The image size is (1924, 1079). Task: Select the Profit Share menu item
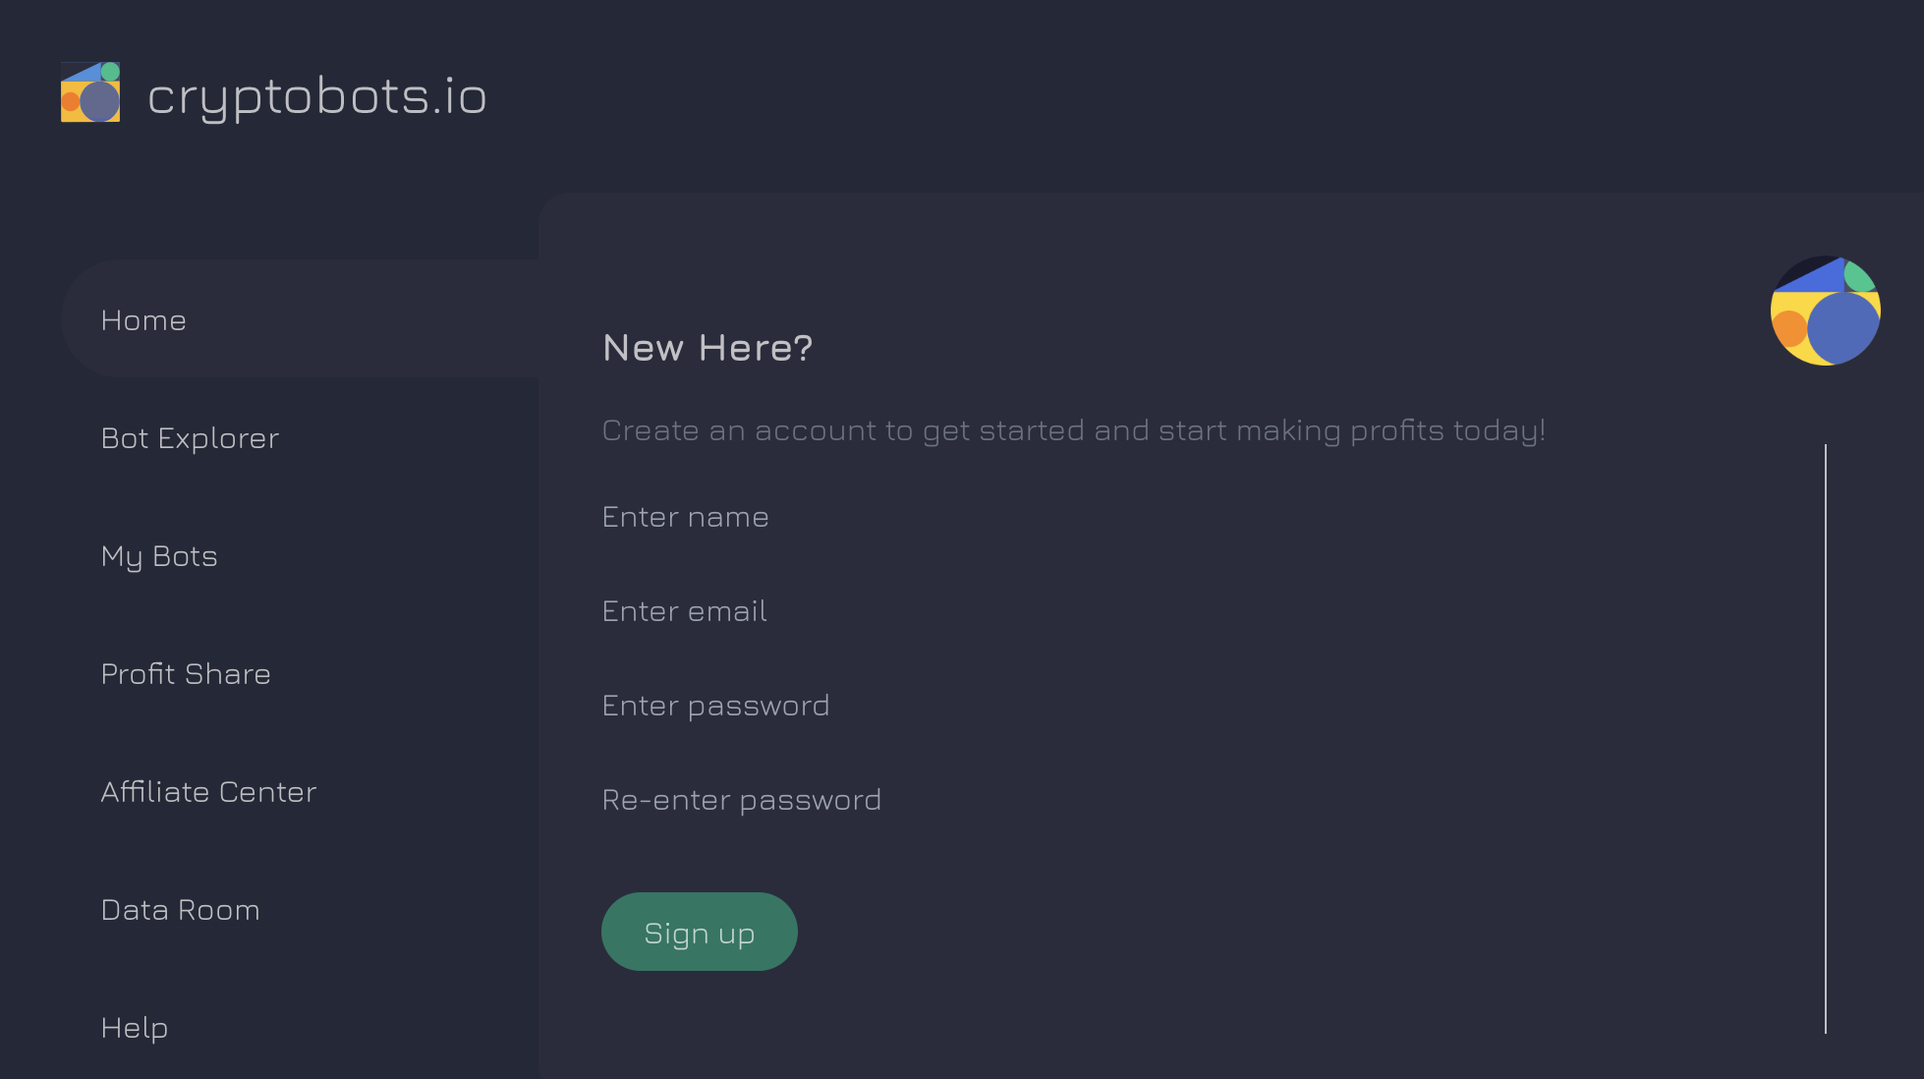click(186, 674)
